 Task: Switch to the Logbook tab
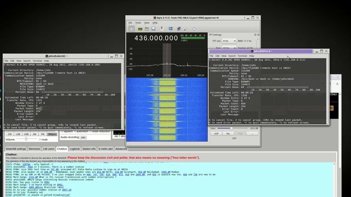(75, 149)
